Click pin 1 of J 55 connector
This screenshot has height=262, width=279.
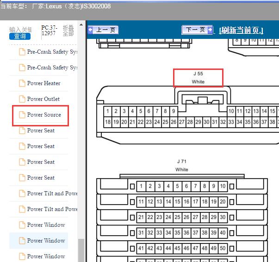pos(108,111)
